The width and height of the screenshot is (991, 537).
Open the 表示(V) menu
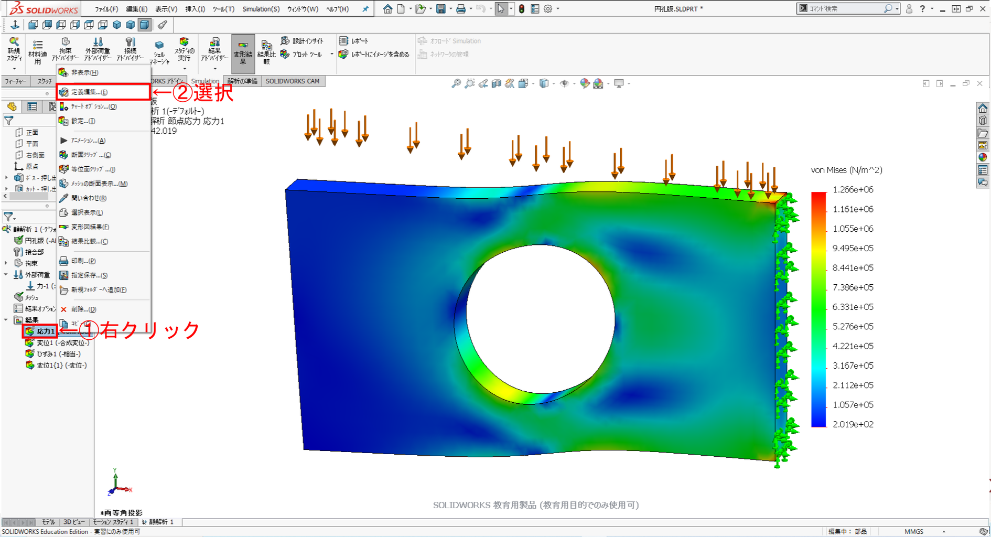click(166, 9)
